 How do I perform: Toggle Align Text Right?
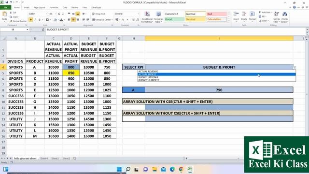(78, 20)
